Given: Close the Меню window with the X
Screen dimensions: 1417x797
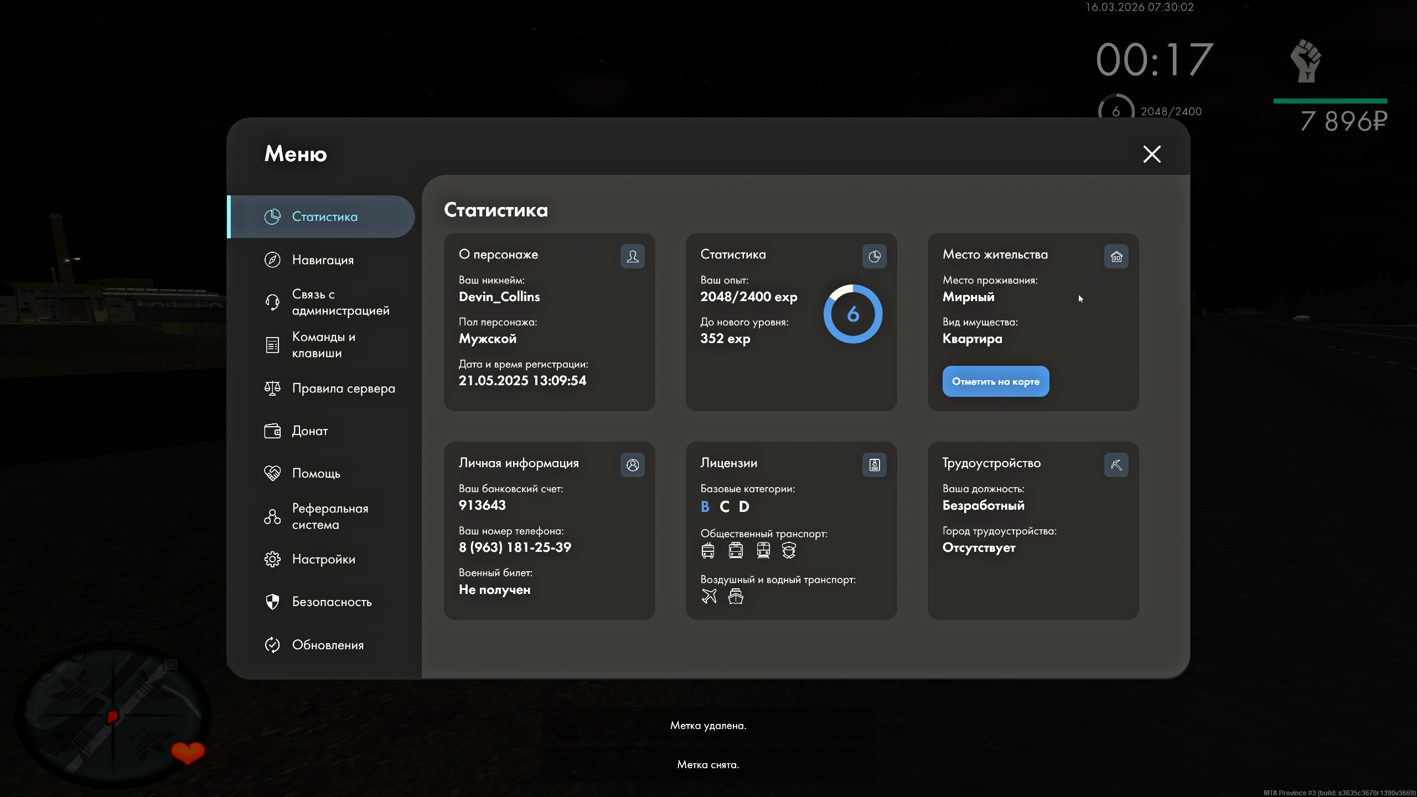Looking at the screenshot, I should coord(1152,154).
